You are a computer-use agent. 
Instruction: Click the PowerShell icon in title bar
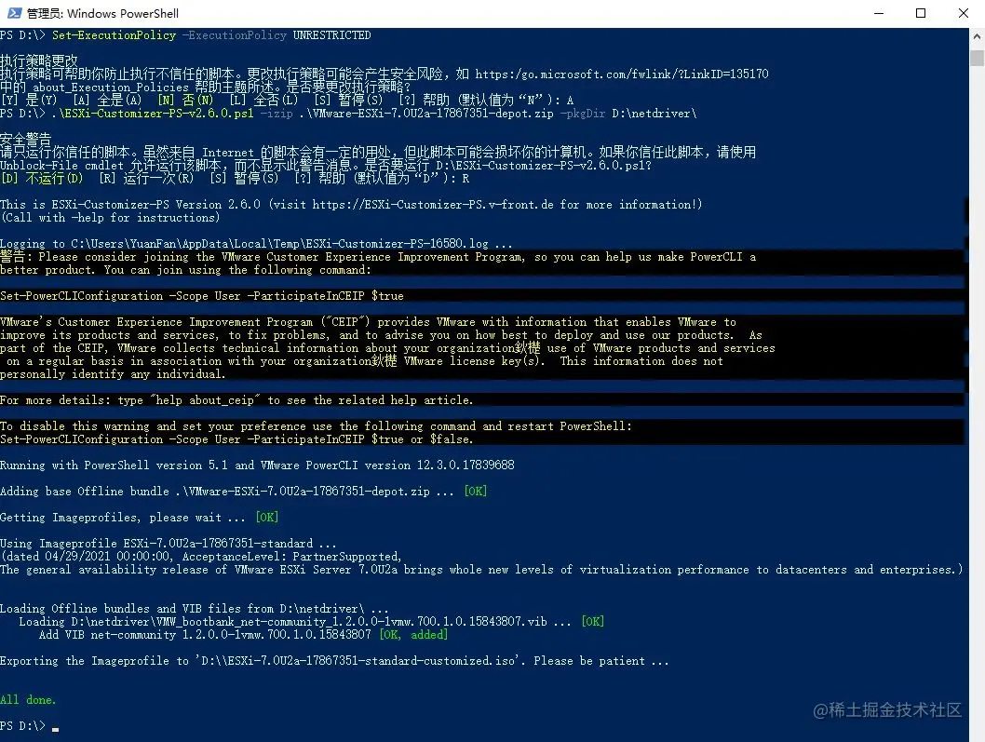point(14,13)
